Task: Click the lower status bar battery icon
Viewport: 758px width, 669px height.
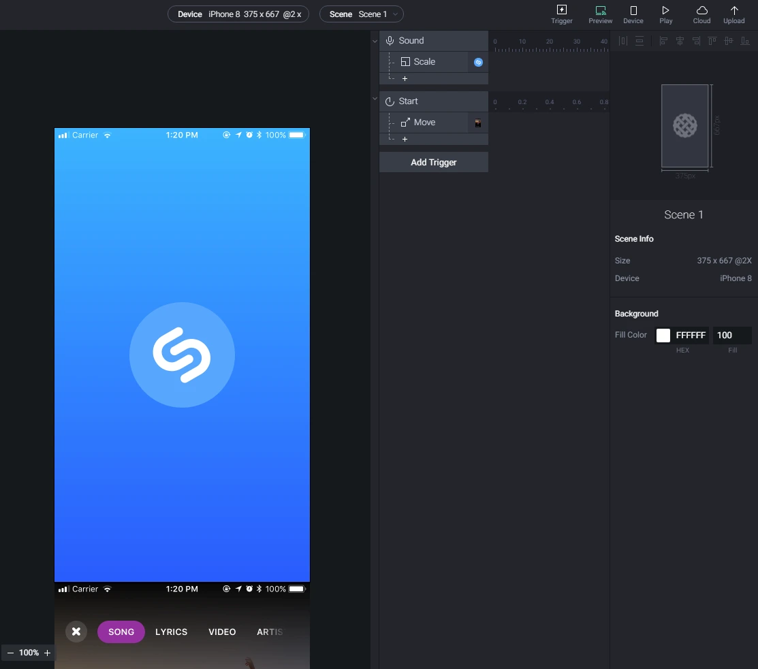Action: tap(297, 589)
